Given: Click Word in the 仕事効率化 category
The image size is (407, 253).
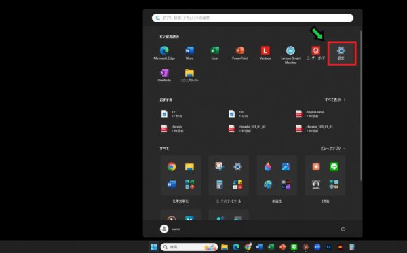Looking at the screenshot, I should [172, 184].
